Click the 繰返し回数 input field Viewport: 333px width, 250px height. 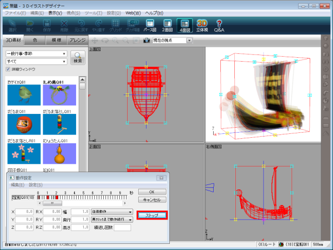pyautogui.click(x=122, y=227)
